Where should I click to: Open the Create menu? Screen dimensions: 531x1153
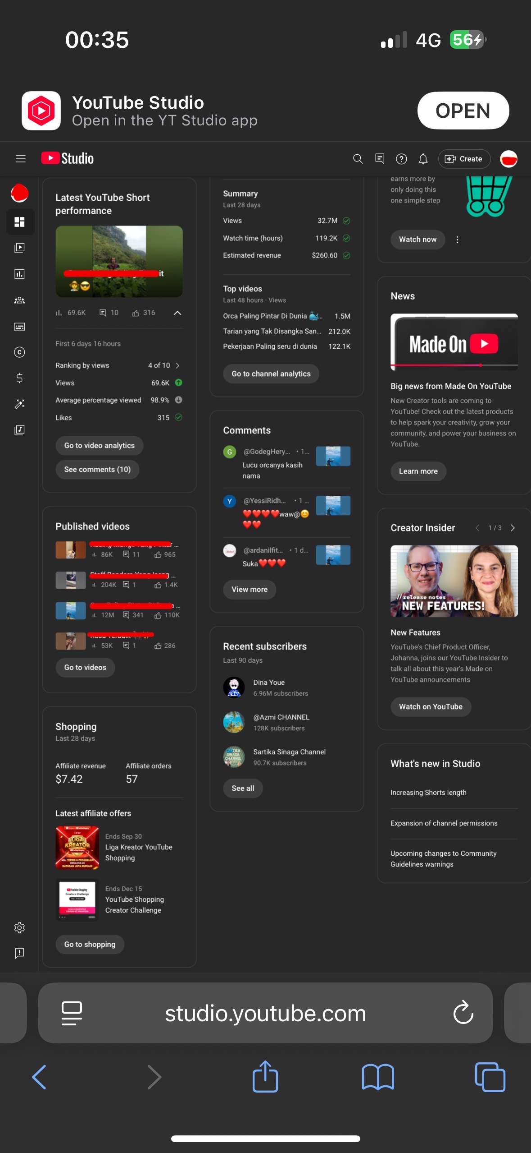click(464, 159)
